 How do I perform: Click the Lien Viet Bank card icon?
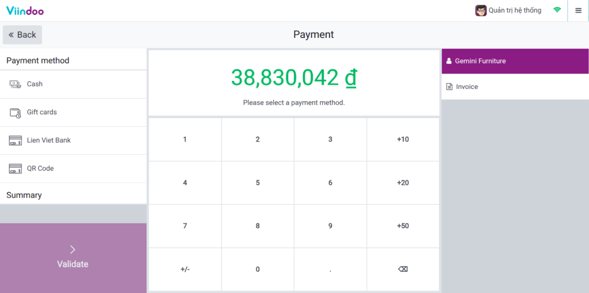coord(16,141)
